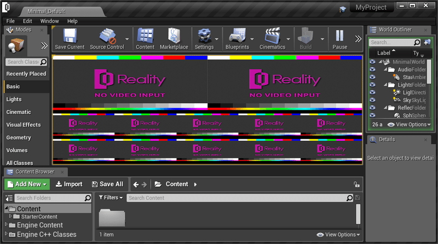Click the Import icon in Content Browser

pyautogui.click(x=59, y=184)
